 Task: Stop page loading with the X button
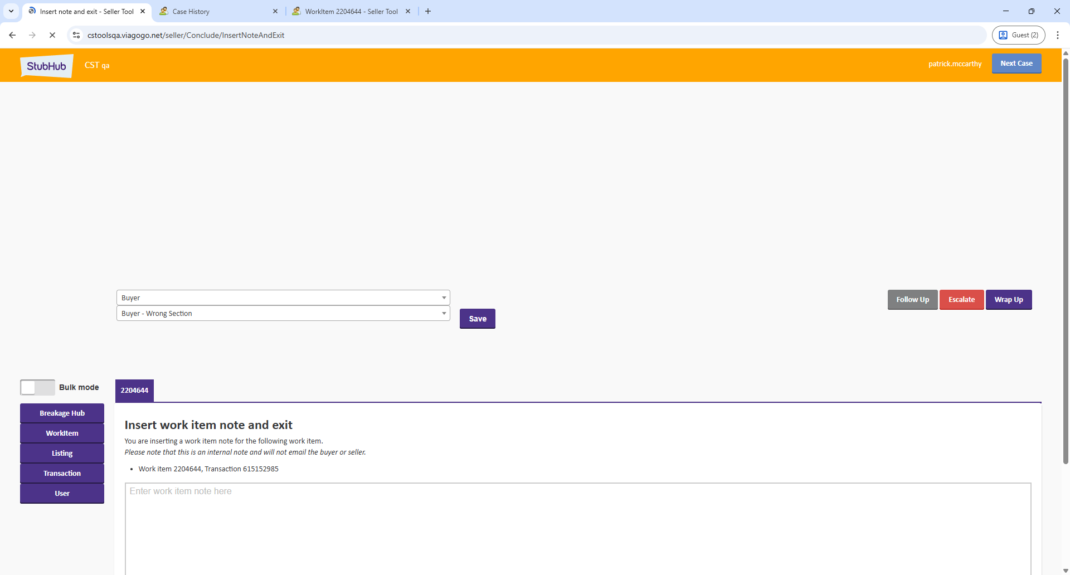(x=52, y=35)
